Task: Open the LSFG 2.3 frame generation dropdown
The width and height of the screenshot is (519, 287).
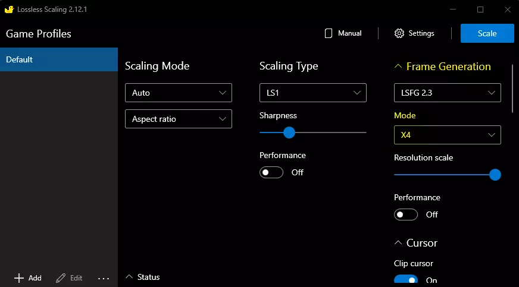Action: coord(447,93)
